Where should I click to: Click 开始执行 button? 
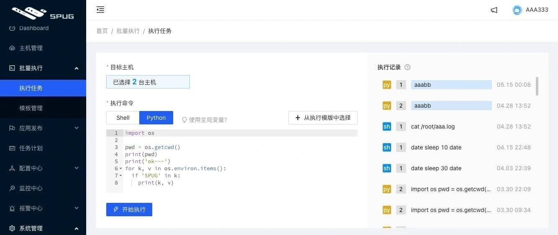(129, 210)
